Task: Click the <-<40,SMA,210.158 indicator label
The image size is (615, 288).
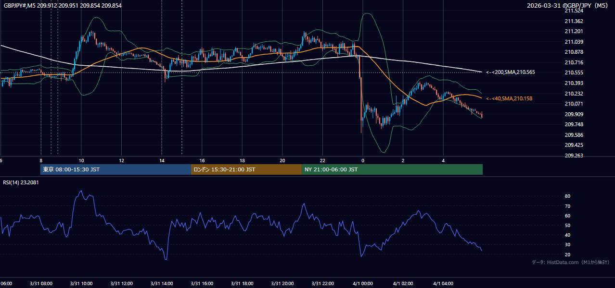Action: point(509,98)
